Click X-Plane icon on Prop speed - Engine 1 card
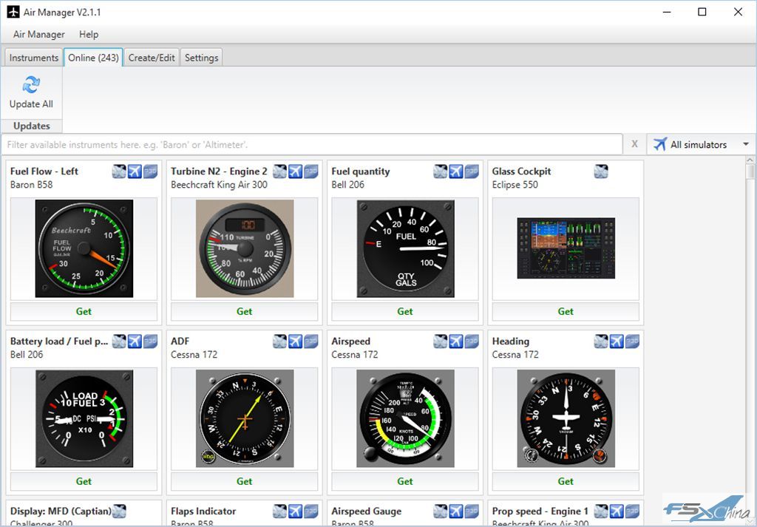This screenshot has height=527, width=757. (601, 511)
